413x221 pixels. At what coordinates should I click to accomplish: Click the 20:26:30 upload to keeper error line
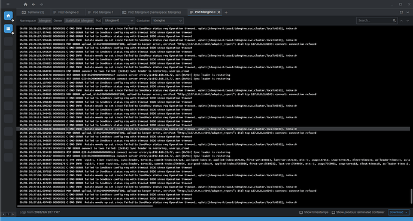coord(168,44)
